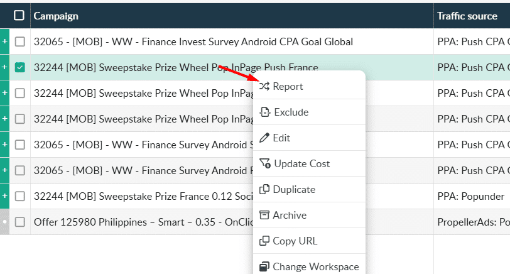Check the Offer 125980 Philippines campaign box
510x274 pixels.
tap(20, 222)
